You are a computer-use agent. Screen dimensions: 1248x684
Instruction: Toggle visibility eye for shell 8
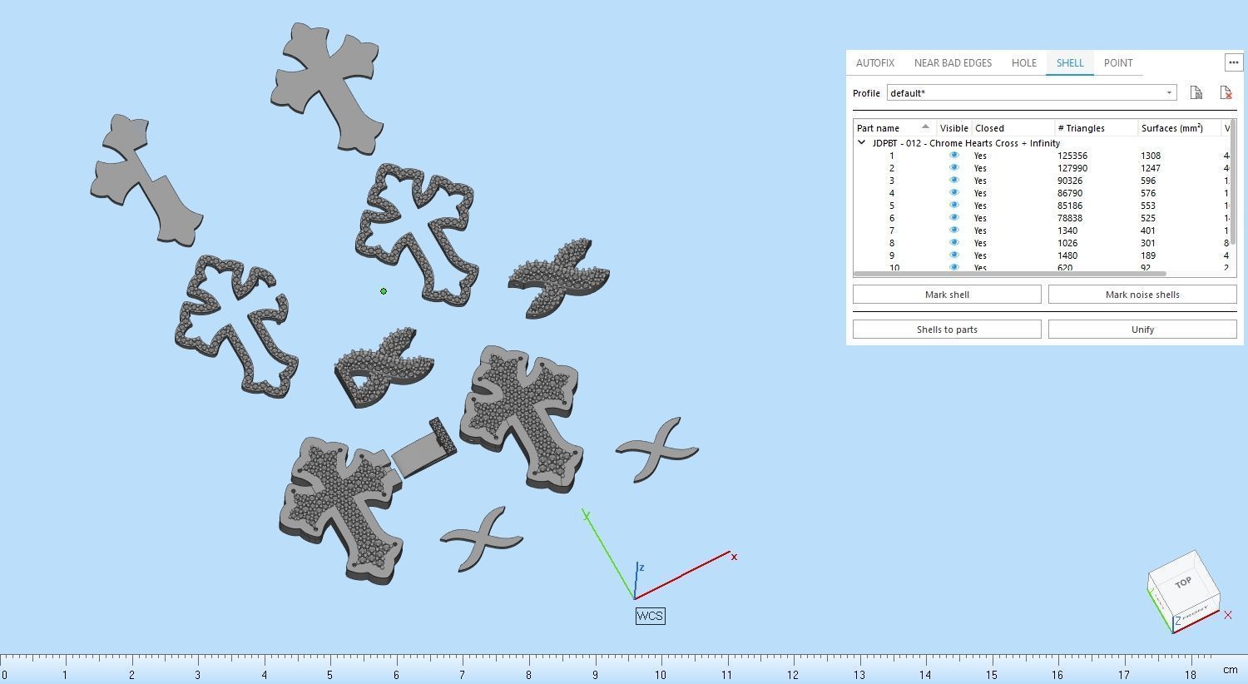click(954, 243)
